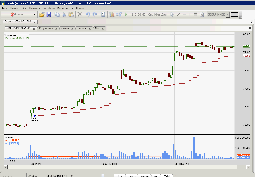Open the Финам data source dropdown

tap(34, 14)
